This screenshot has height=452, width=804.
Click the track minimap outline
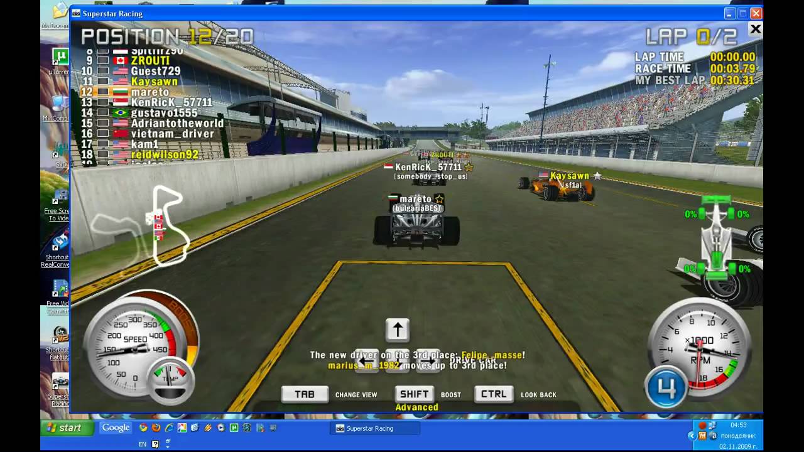pos(141,226)
